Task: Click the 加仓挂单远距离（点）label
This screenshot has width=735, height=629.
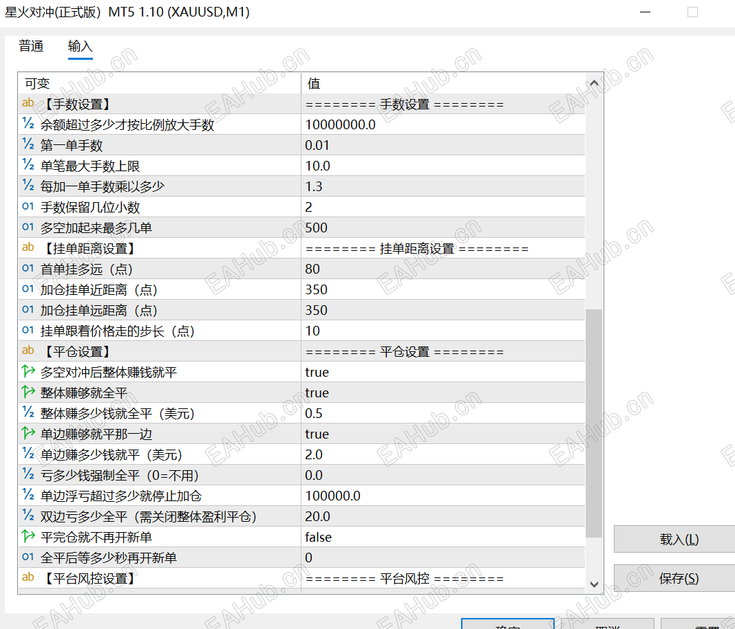Action: [x=100, y=311]
